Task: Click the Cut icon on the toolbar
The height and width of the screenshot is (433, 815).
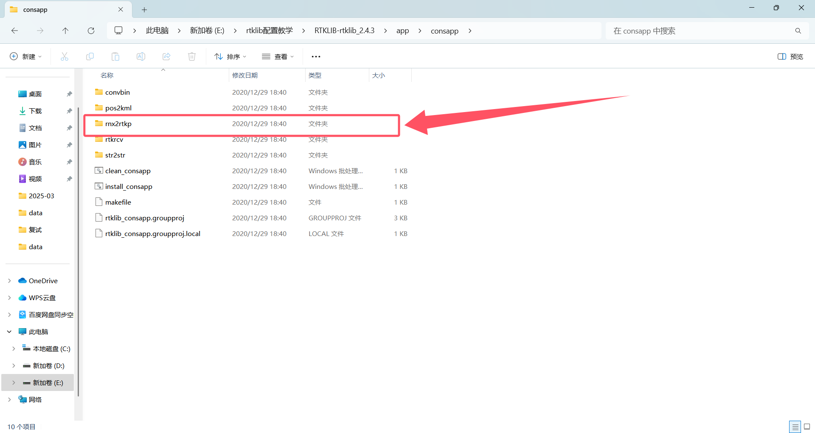Action: (x=65, y=56)
